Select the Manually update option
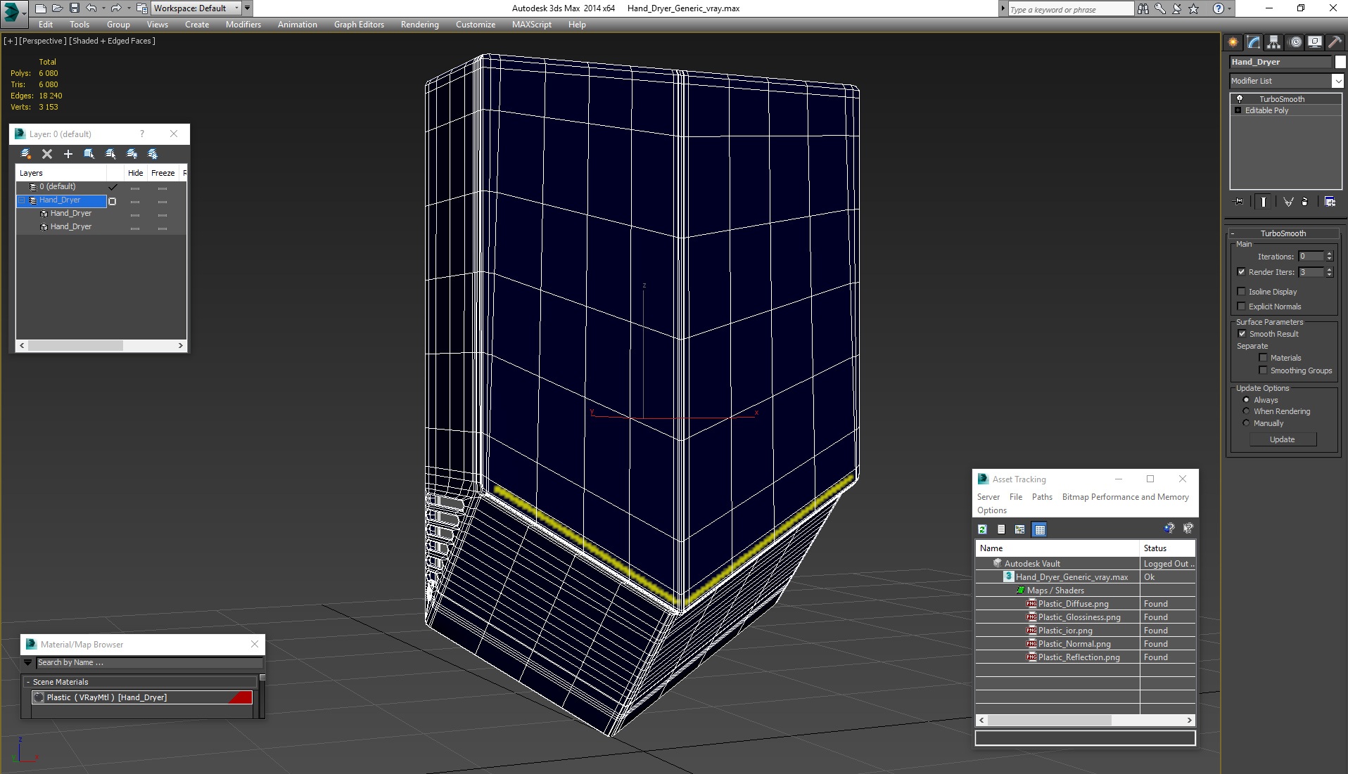The width and height of the screenshot is (1348, 774). coord(1246,423)
